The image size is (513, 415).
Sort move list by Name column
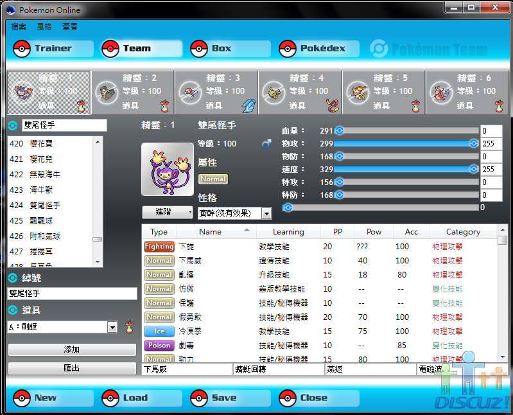point(216,232)
